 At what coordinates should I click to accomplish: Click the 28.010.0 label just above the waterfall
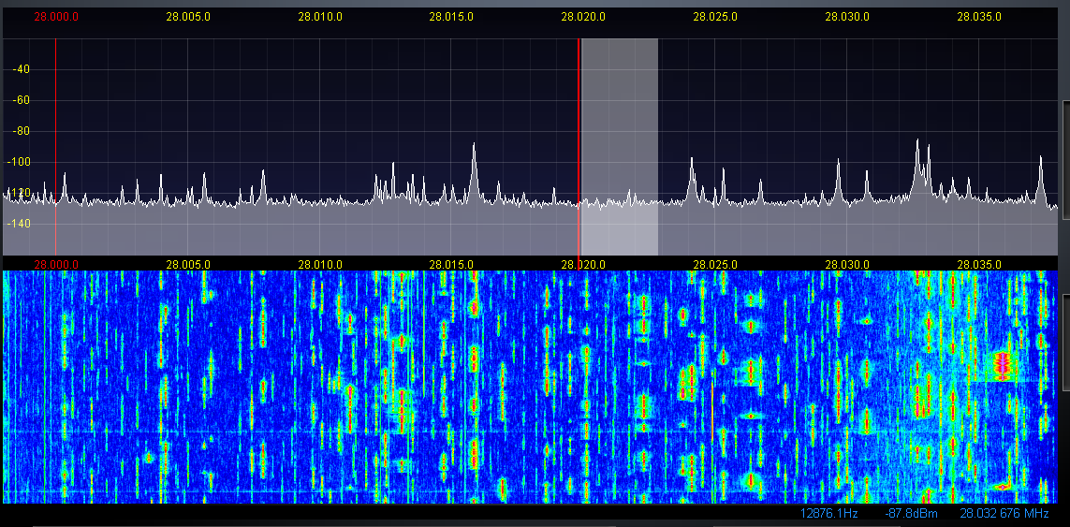[319, 264]
